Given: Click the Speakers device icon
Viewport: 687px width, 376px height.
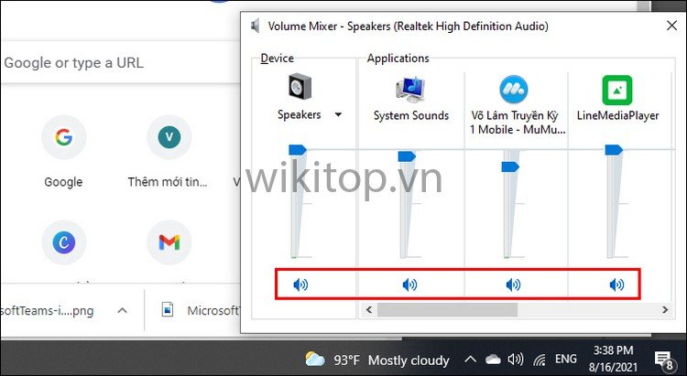Looking at the screenshot, I should (299, 88).
